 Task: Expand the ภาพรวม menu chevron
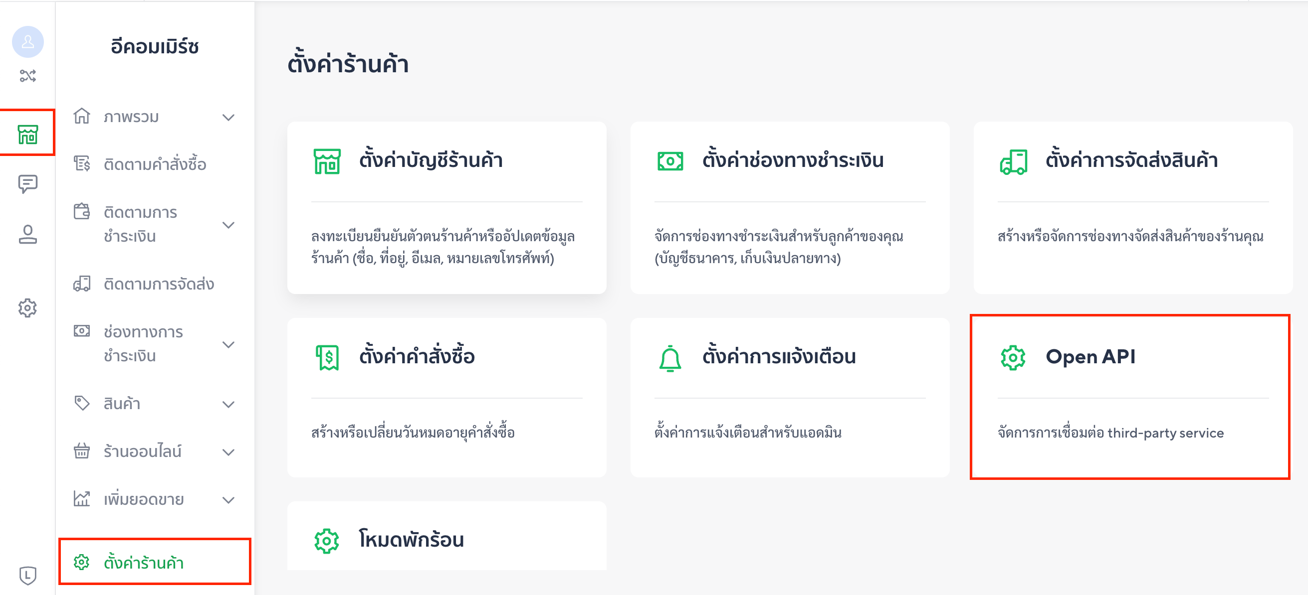(x=228, y=117)
